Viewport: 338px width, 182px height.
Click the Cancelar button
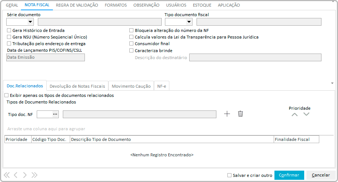click(x=321, y=175)
